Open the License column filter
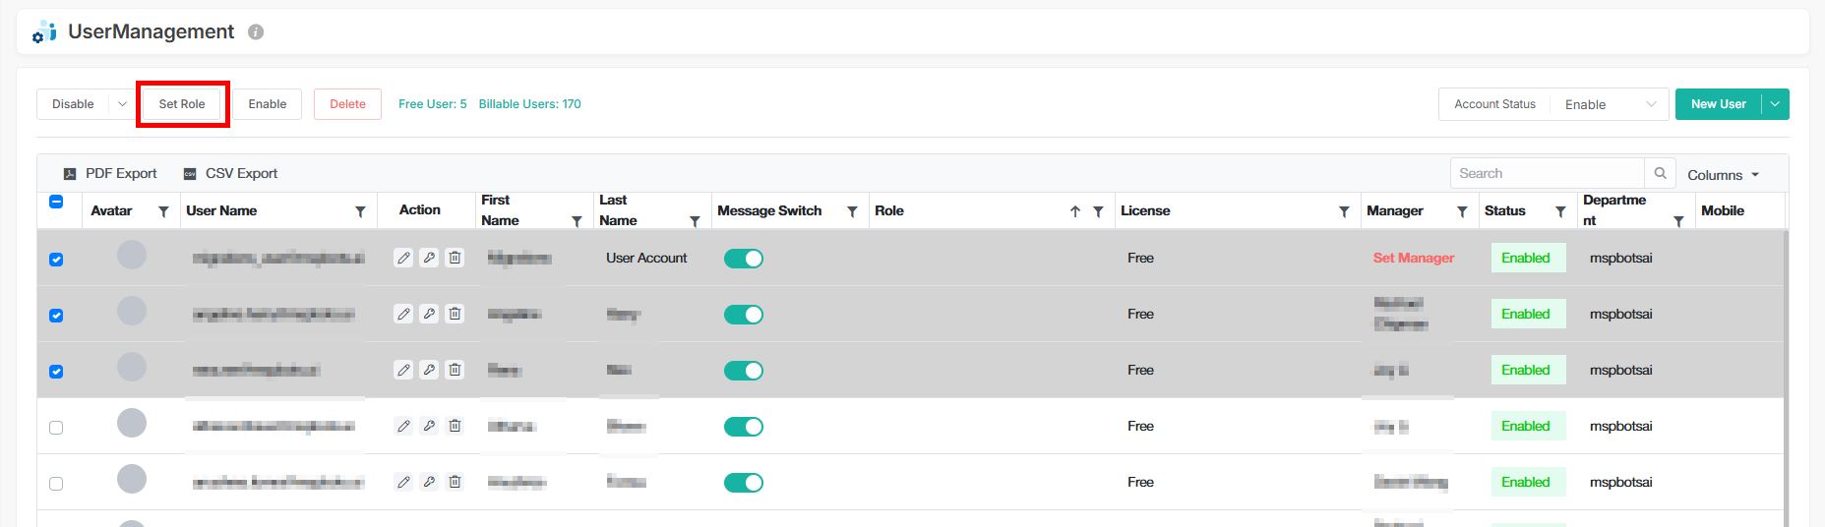The height and width of the screenshot is (527, 1825). coord(1344,211)
